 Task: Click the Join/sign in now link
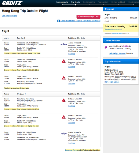coord(117,53)
